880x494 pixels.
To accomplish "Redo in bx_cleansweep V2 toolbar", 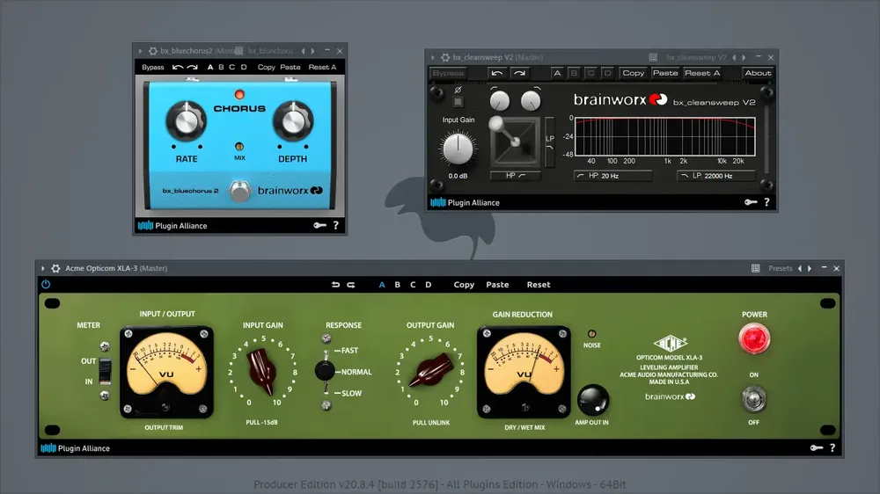I will 519,73.
